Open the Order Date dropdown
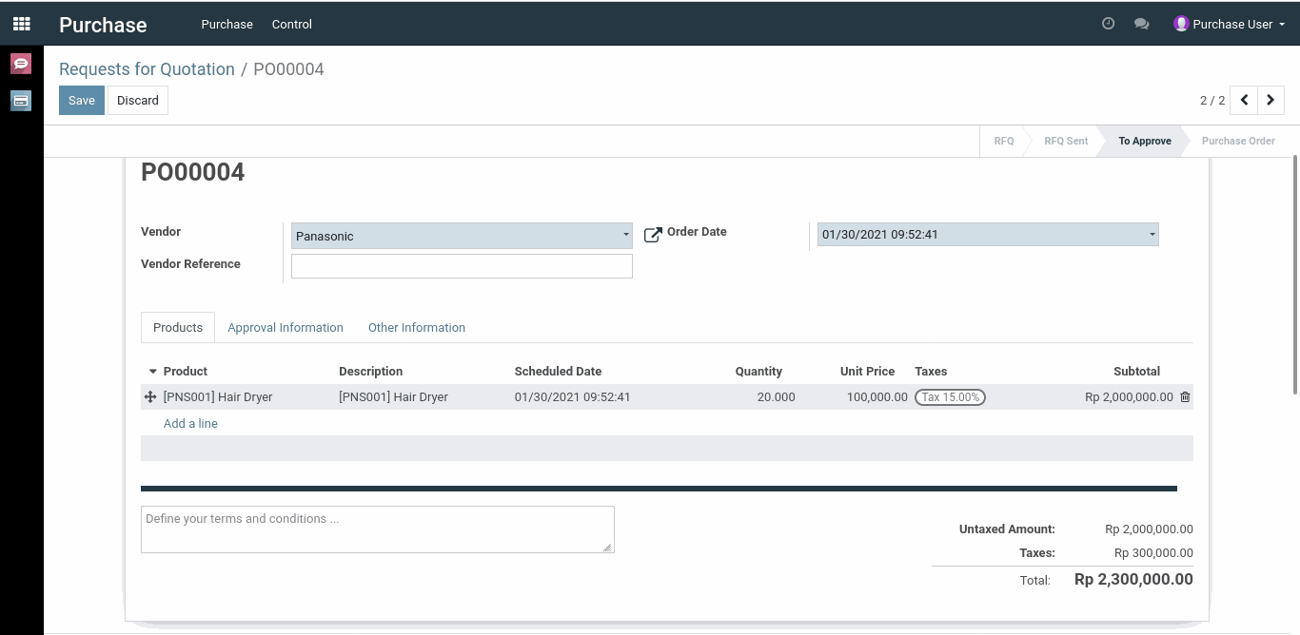 1152,234
